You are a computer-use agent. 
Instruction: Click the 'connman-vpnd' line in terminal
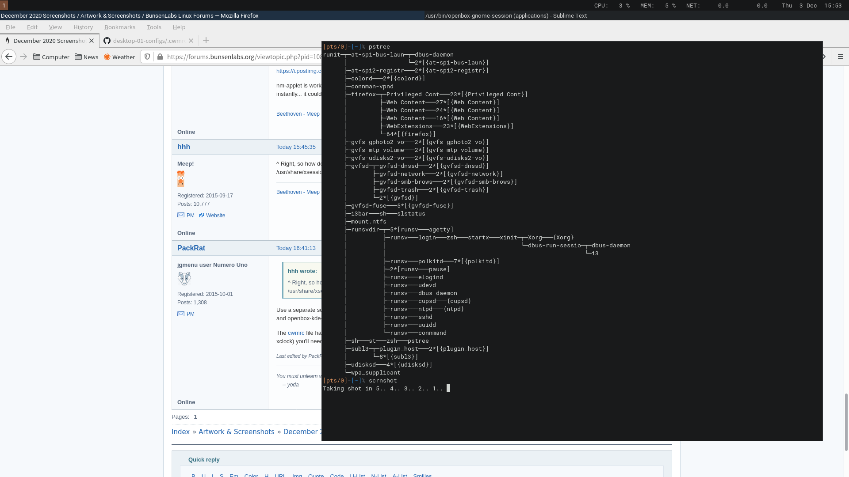[372, 87]
